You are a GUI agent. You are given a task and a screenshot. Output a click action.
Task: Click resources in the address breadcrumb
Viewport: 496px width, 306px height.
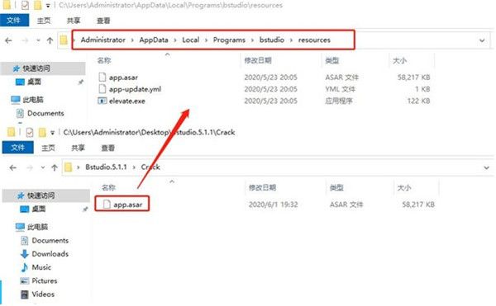pos(314,40)
